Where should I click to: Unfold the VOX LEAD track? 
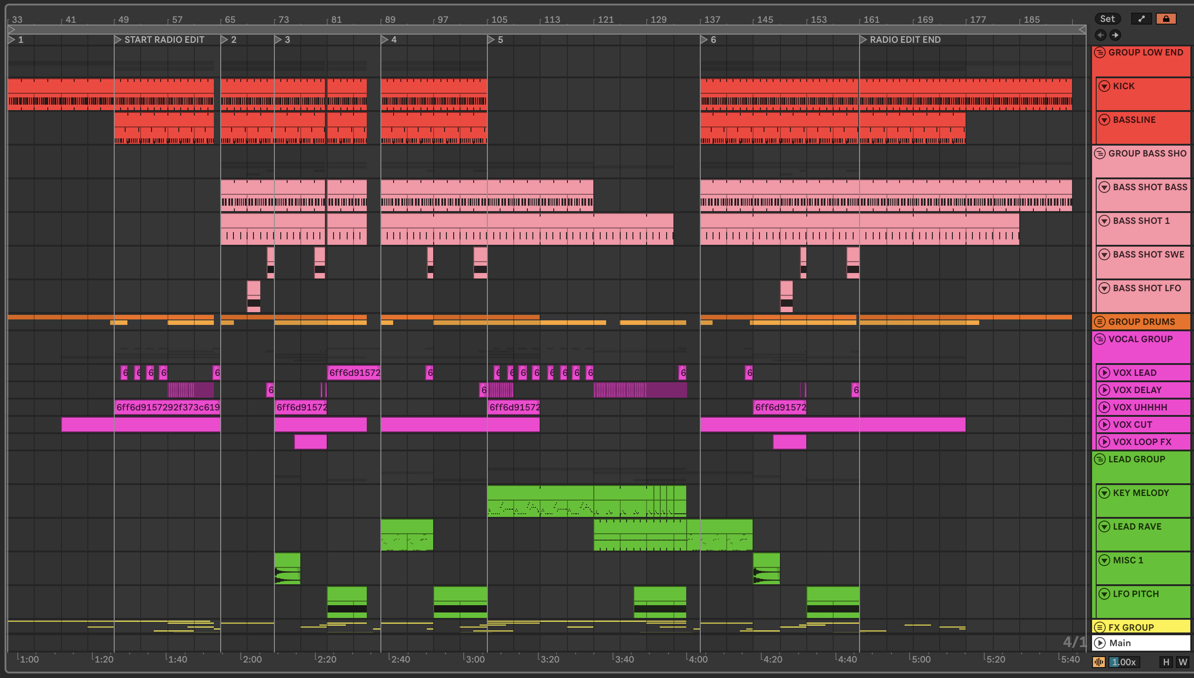click(1105, 373)
